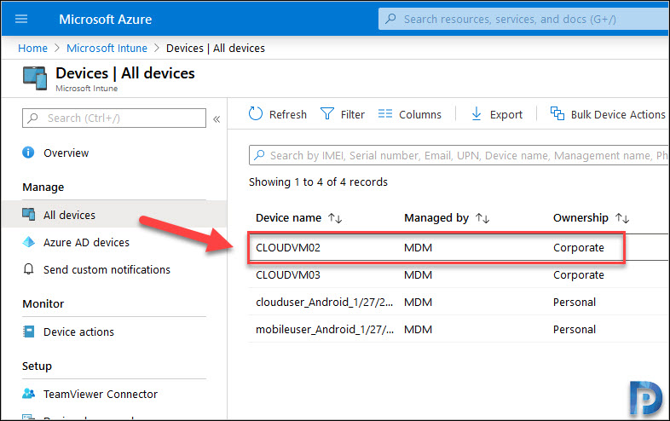Focus the Search by IMEI, Serial number field
Image resolution: width=670 pixels, height=421 pixels.
(459, 155)
